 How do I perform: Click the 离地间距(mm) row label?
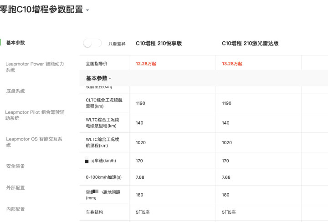click(103, 195)
